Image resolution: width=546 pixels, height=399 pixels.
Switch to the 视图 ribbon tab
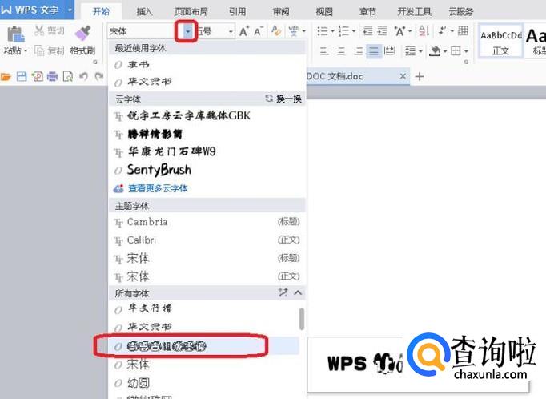coord(324,12)
